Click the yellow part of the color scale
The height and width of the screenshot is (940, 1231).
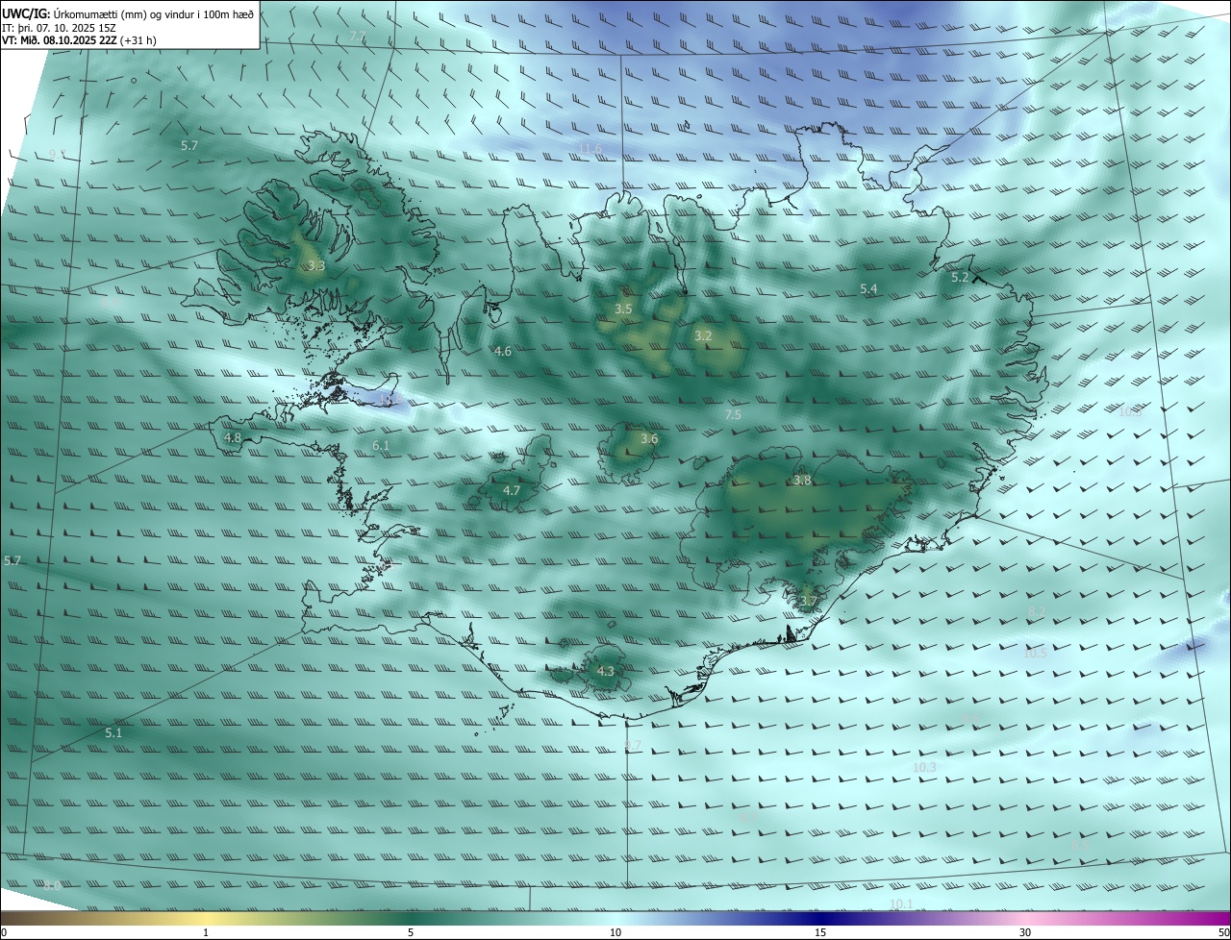pyautogui.click(x=206, y=918)
